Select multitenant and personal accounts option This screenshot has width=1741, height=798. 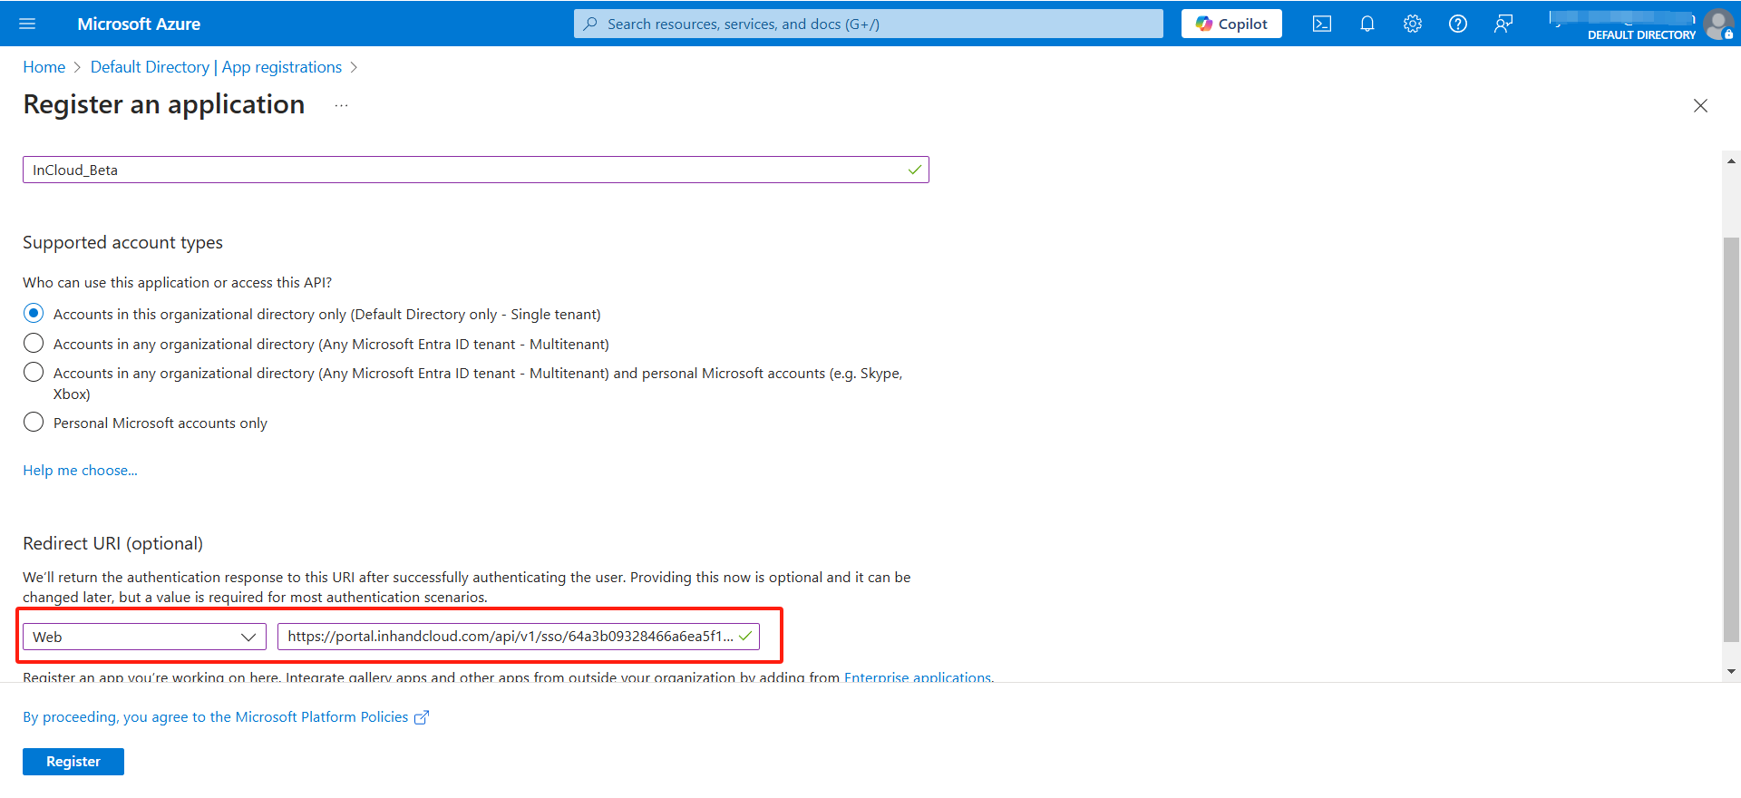(34, 373)
